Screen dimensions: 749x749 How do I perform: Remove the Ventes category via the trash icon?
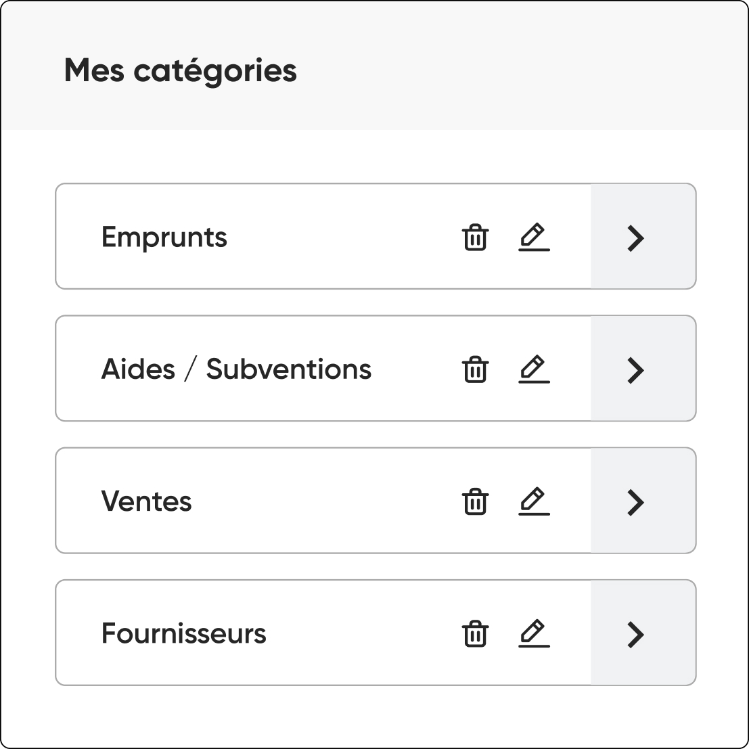(475, 501)
